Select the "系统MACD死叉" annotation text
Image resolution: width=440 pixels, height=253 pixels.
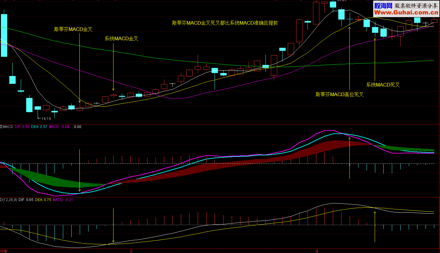383,85
